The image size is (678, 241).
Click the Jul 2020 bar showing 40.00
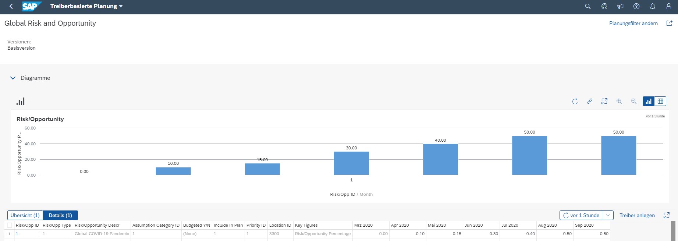pos(440,159)
